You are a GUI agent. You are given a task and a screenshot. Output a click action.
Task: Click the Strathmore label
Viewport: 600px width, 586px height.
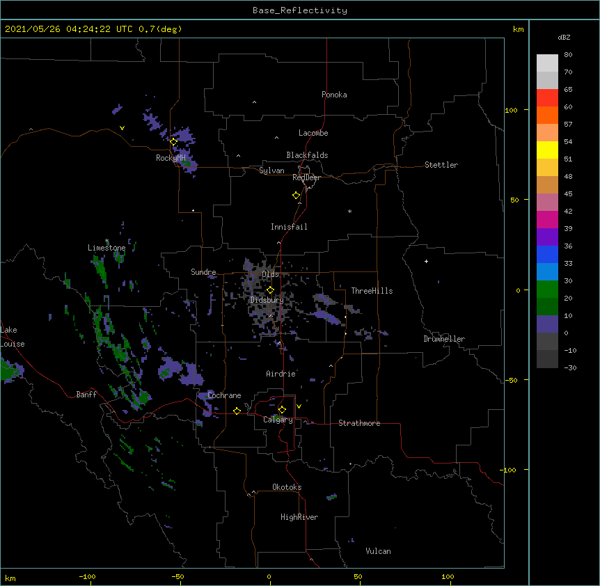(359, 423)
